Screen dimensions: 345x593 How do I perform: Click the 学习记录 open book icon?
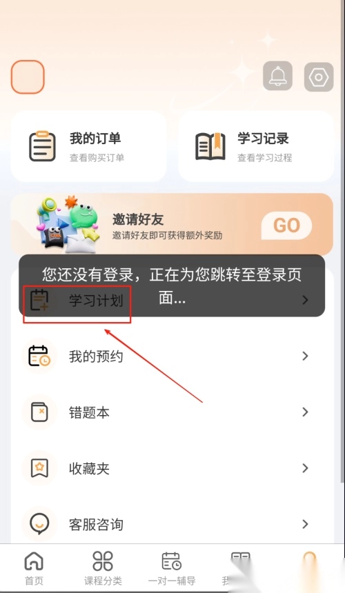pos(210,146)
